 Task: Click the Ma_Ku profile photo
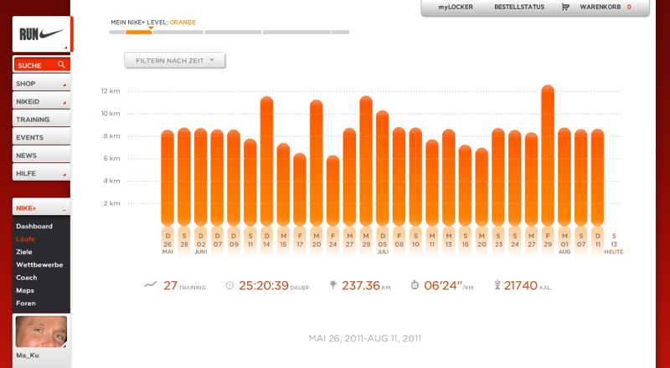(41, 331)
